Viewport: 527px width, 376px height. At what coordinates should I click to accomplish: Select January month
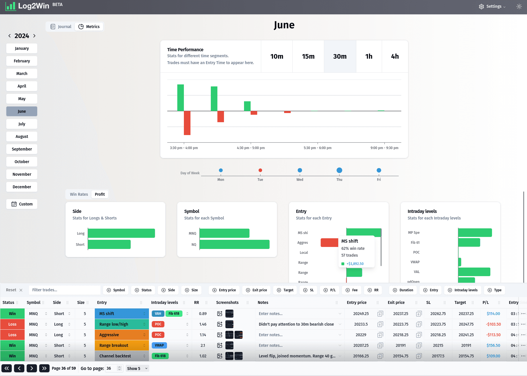tap(22, 48)
